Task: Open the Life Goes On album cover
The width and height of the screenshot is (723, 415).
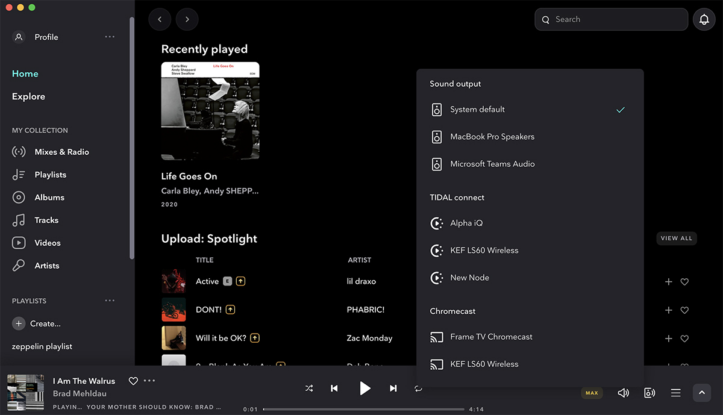Action: (x=210, y=111)
